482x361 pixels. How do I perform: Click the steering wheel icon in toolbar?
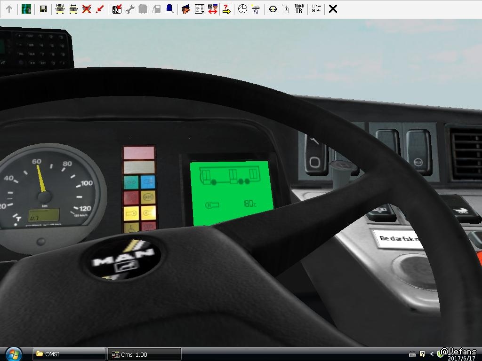tap(273, 9)
